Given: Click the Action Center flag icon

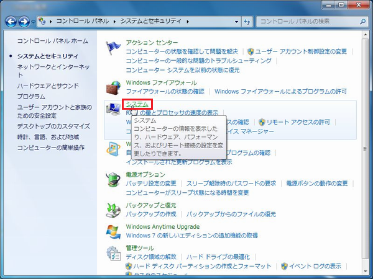Looking at the screenshot, I should [x=113, y=48].
